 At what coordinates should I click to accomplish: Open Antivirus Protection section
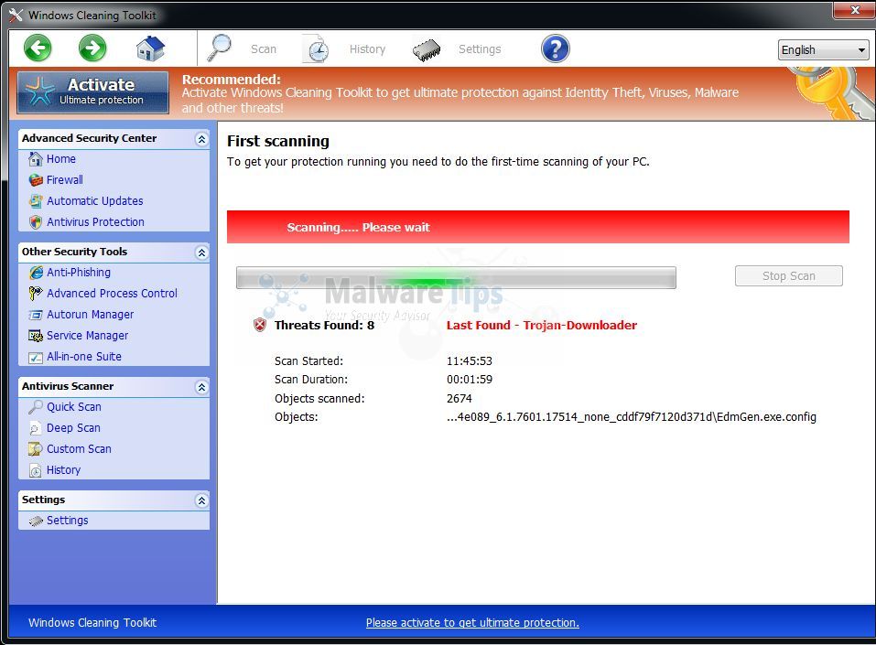(x=95, y=221)
